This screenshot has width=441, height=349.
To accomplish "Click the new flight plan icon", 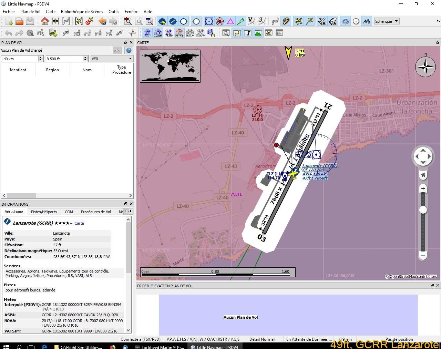I will (x=9, y=21).
